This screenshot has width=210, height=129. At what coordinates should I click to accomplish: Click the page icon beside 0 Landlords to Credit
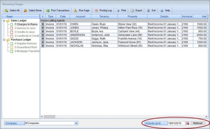pyautogui.click(x=12, y=36)
